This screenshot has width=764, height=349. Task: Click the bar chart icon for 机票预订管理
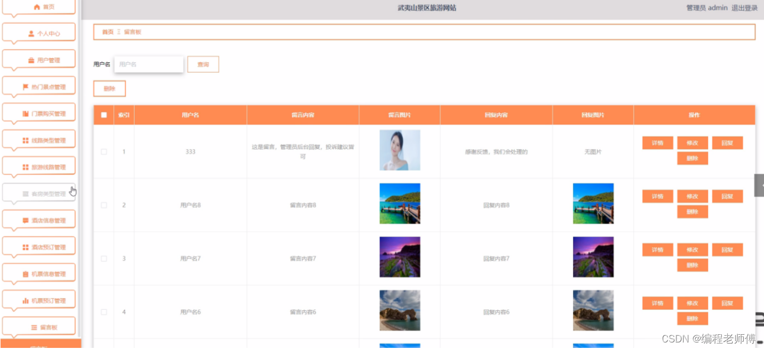(26, 301)
